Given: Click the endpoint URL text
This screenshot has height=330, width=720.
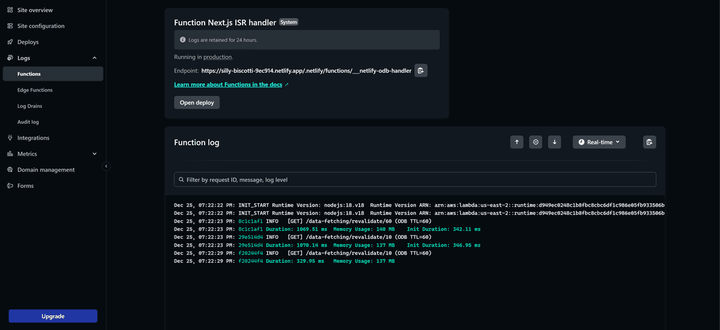Looking at the screenshot, I should click(x=306, y=71).
